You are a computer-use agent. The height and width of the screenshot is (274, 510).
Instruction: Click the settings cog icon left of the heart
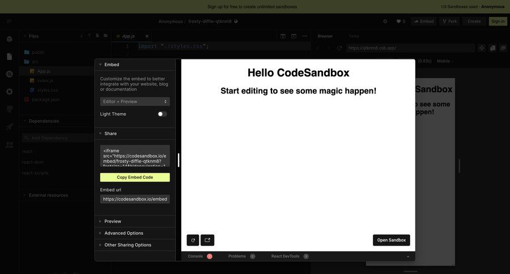click(385, 22)
